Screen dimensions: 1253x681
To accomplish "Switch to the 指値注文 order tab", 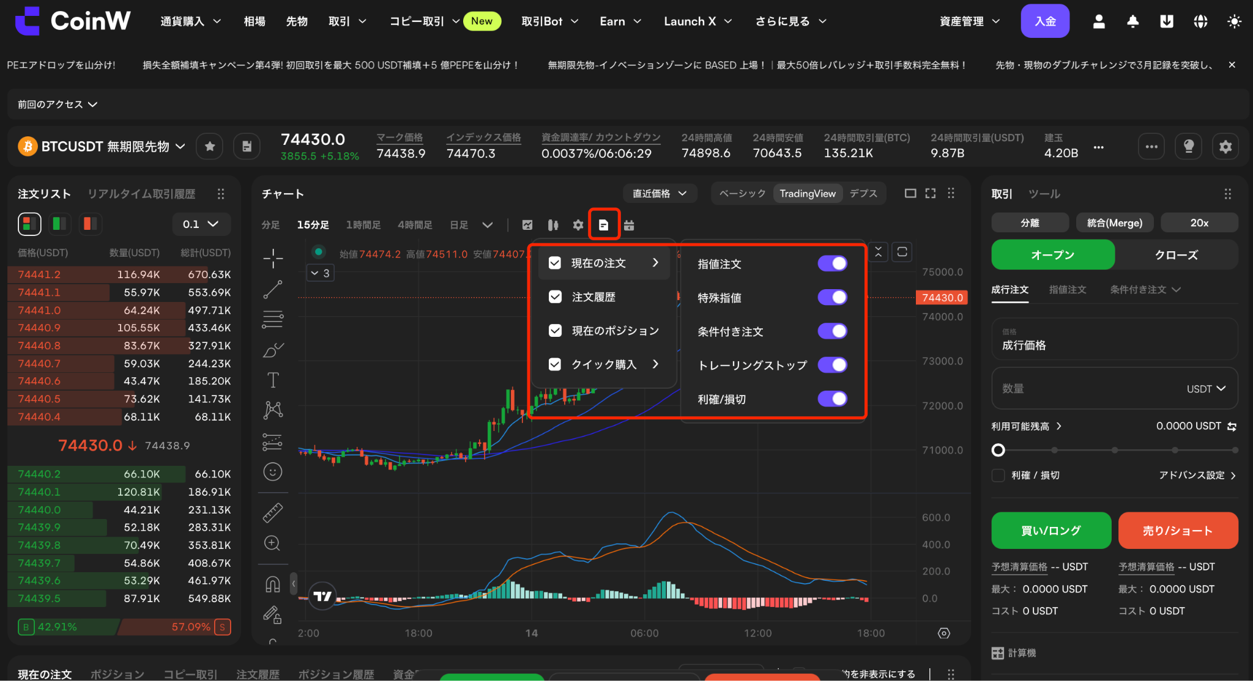I will 1068,289.
